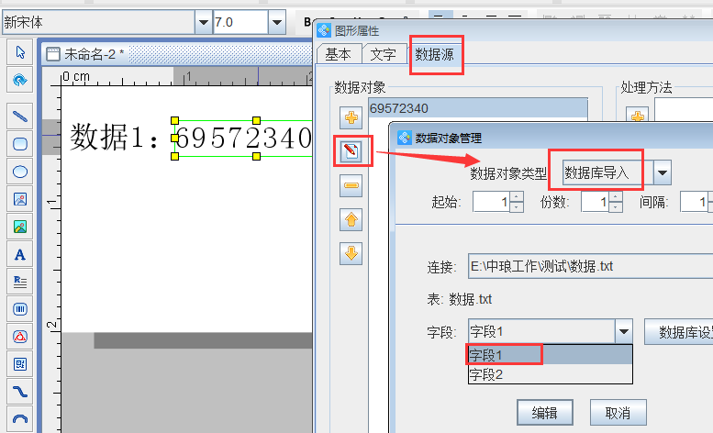Viewport: 713px width, 433px height.
Task: Select the line drawing tool
Action: point(19,116)
